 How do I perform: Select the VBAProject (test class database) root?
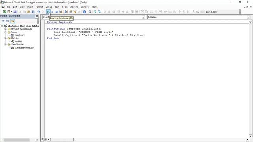(23, 26)
